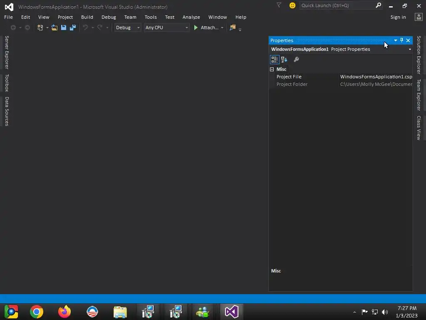The image size is (426, 320).
Task: Click the volume speaker tray icon
Action: pyautogui.click(x=385, y=312)
